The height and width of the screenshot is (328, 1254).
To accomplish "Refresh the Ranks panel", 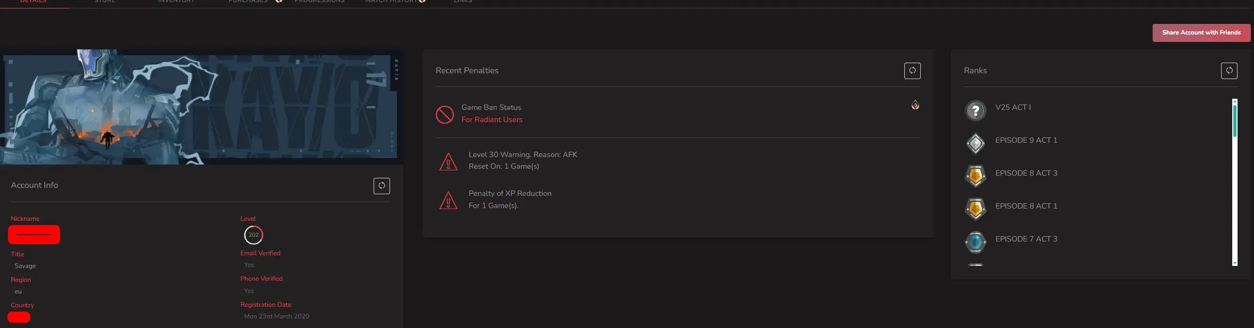I will (x=1229, y=71).
